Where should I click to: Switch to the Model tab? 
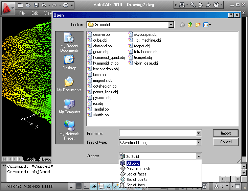31,159
